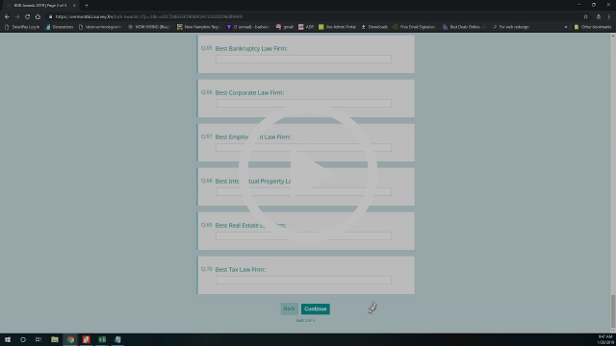Open Chrome's three-dot menu
Viewport: 616px width, 346px height.
coord(609,16)
